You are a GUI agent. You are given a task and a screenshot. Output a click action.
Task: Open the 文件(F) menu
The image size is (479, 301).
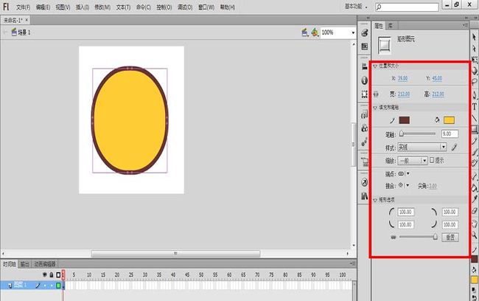click(24, 7)
